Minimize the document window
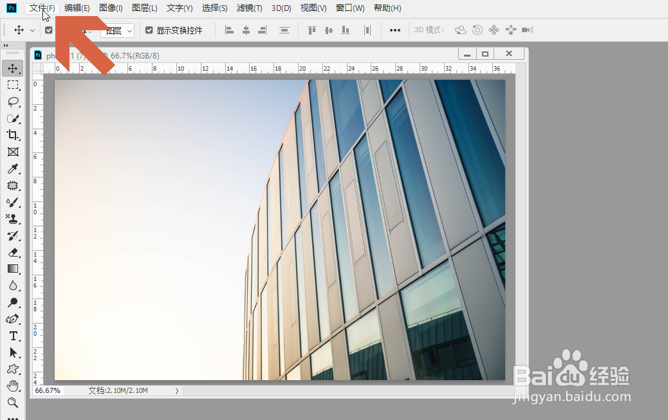Viewport: 668px width, 420px height. coord(467,53)
